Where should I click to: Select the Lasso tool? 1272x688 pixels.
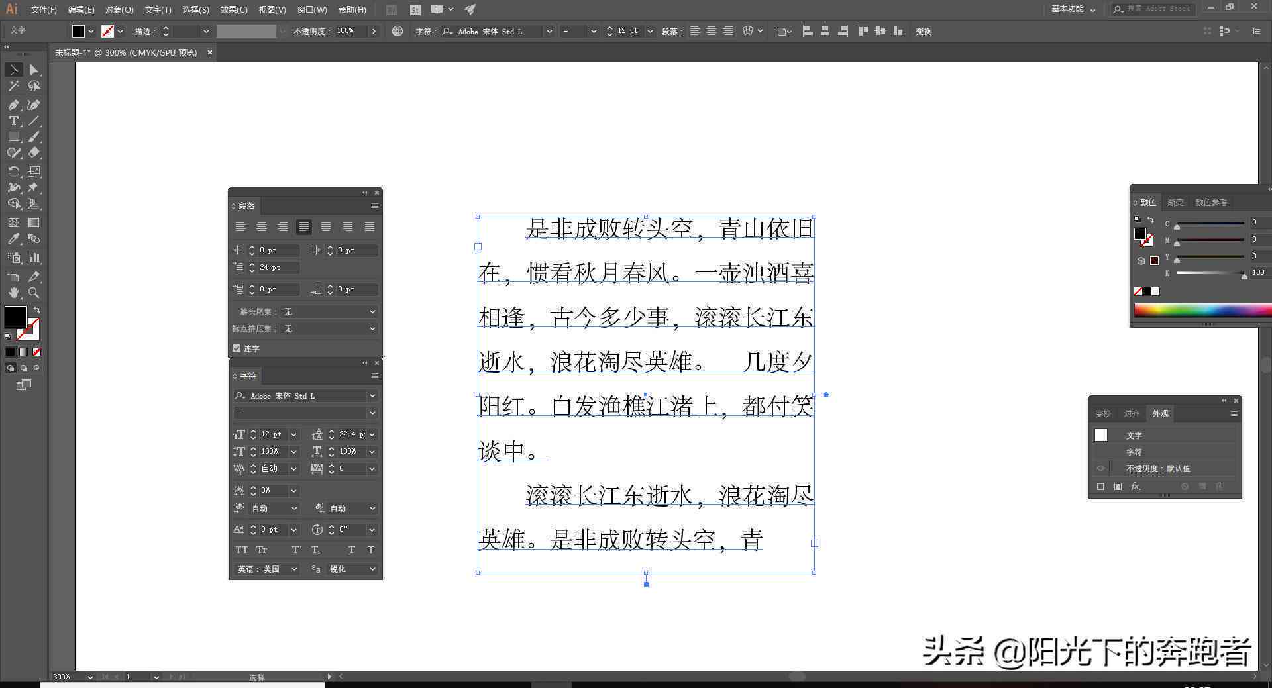click(34, 86)
